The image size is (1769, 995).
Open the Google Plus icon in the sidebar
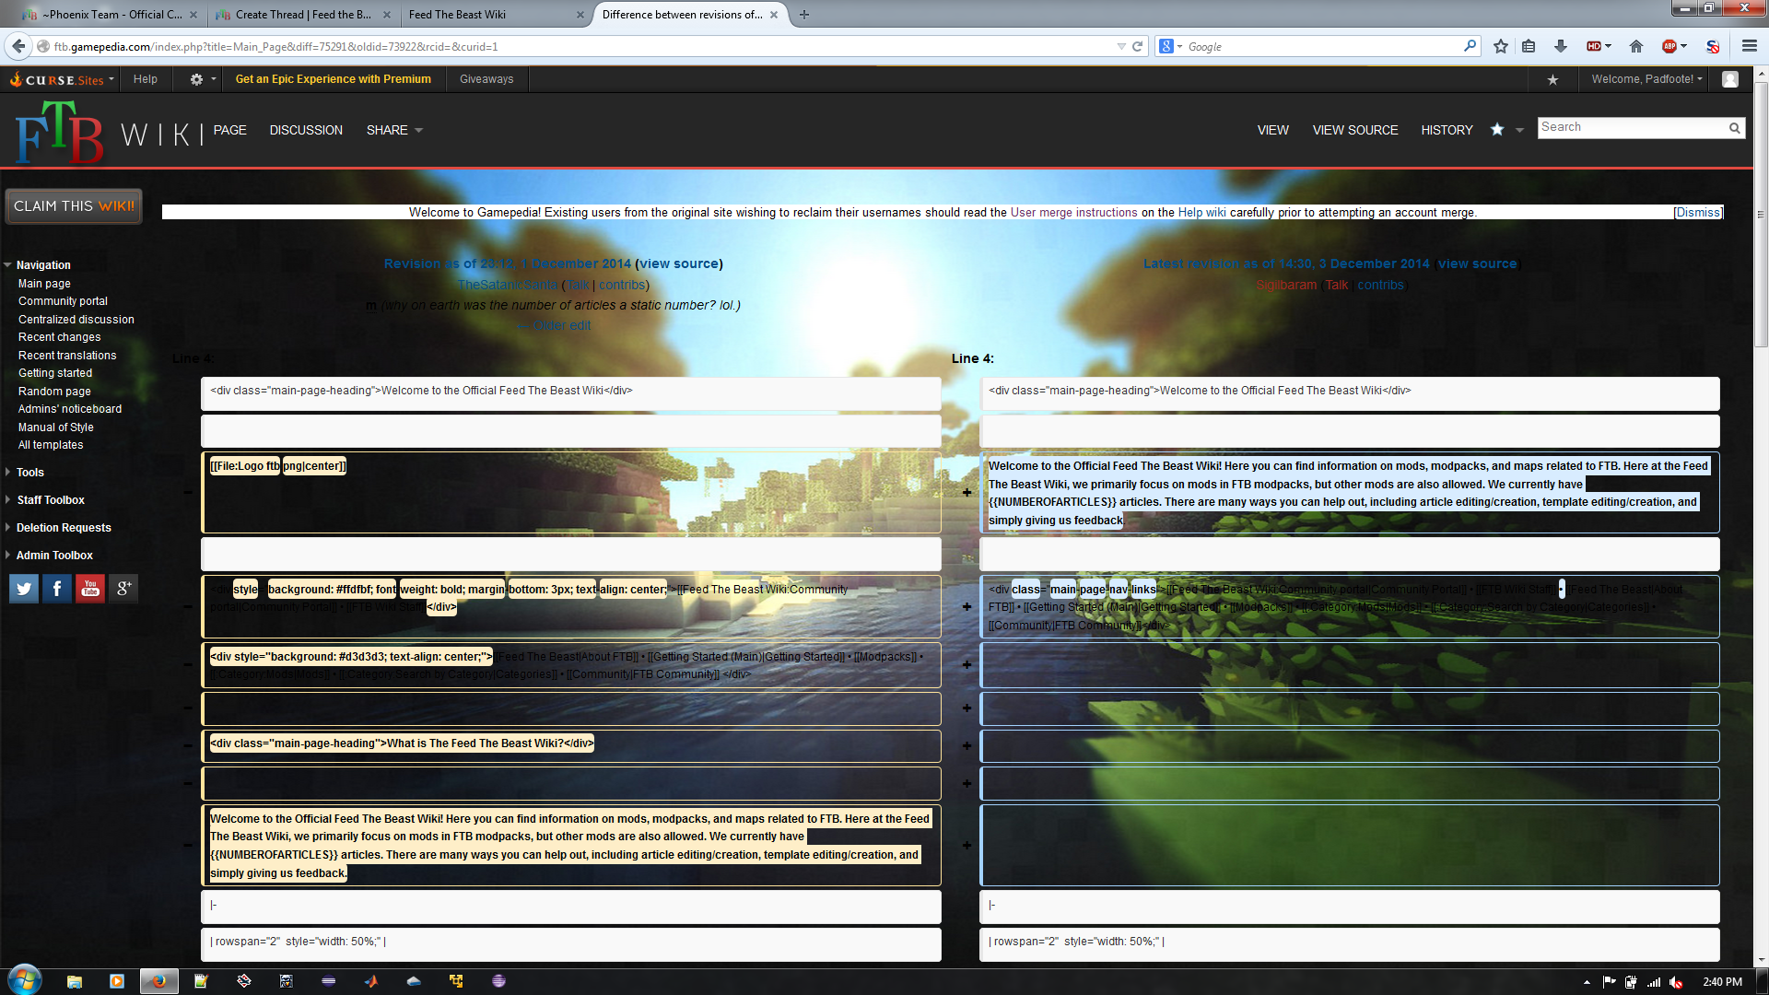pyautogui.click(x=123, y=588)
